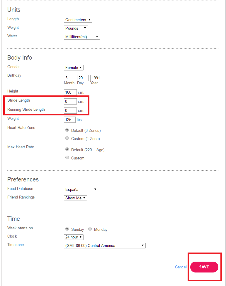226x286 pixels.
Task: Click the birthday Month field
Action: 69,78
